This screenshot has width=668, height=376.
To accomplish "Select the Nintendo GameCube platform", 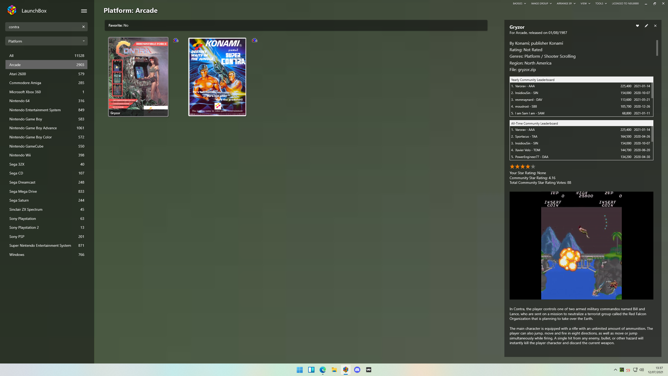I will click(46, 146).
